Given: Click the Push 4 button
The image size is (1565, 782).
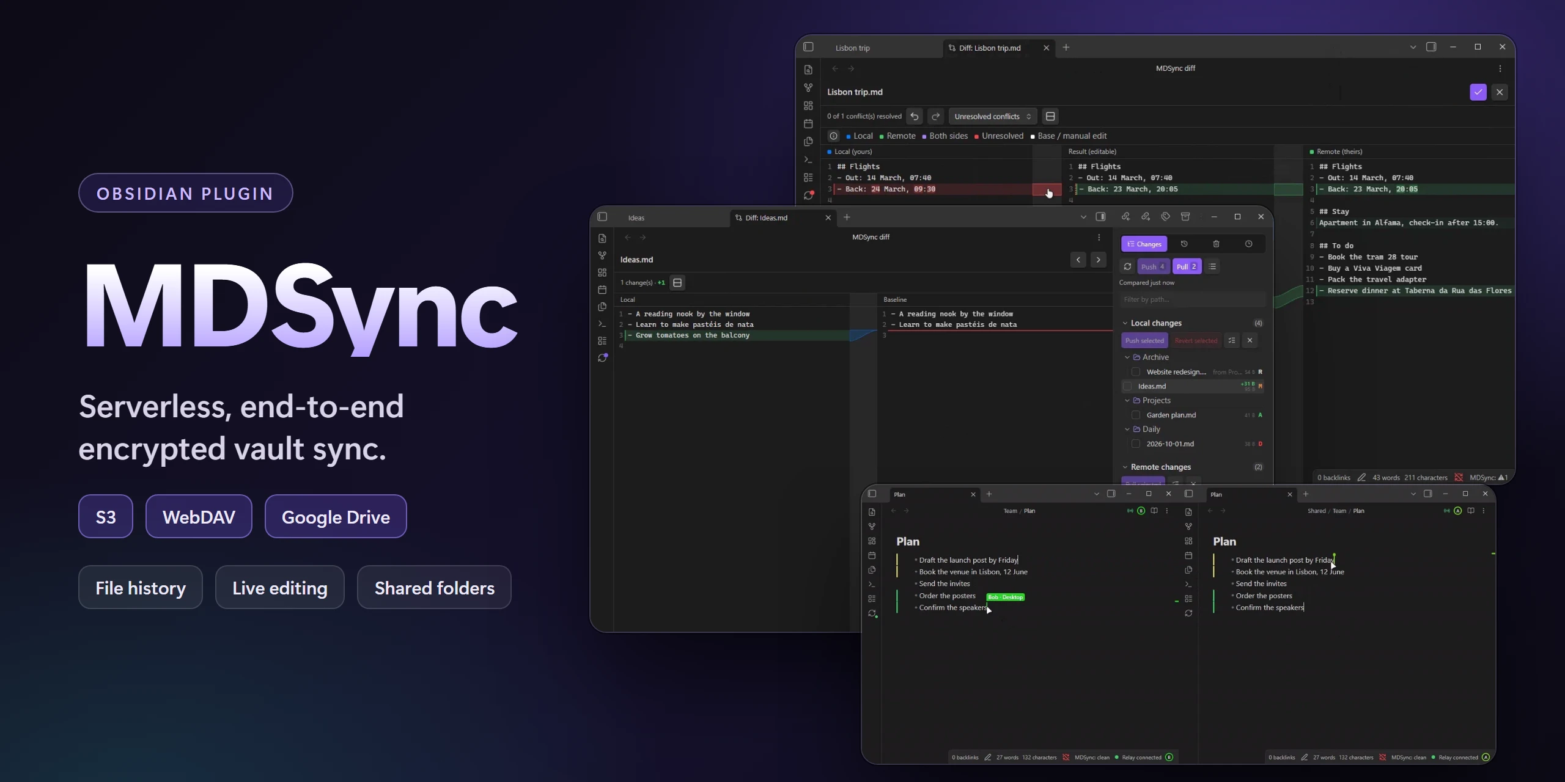Looking at the screenshot, I should [1153, 266].
